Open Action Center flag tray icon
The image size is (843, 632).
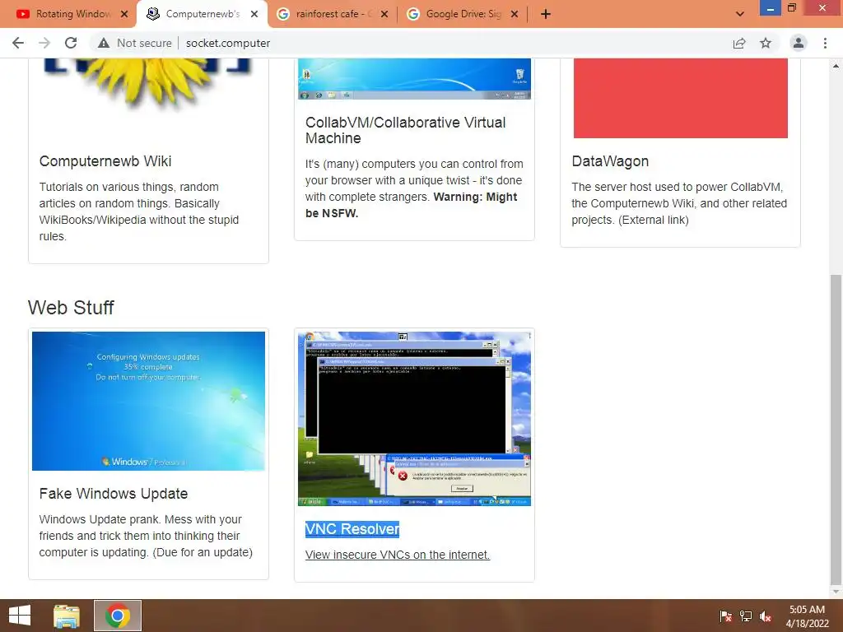point(726,616)
